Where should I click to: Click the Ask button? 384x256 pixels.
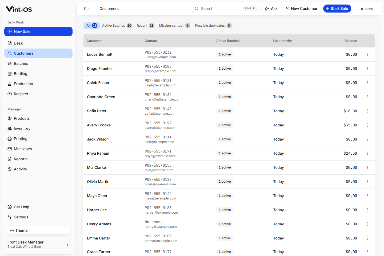[x=271, y=9]
